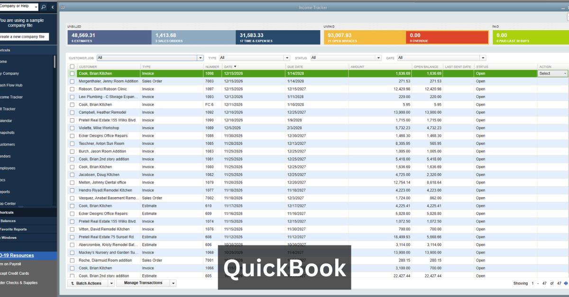Open Employees in sidebar
Screen dimensions: 569x297
(x=8, y=168)
